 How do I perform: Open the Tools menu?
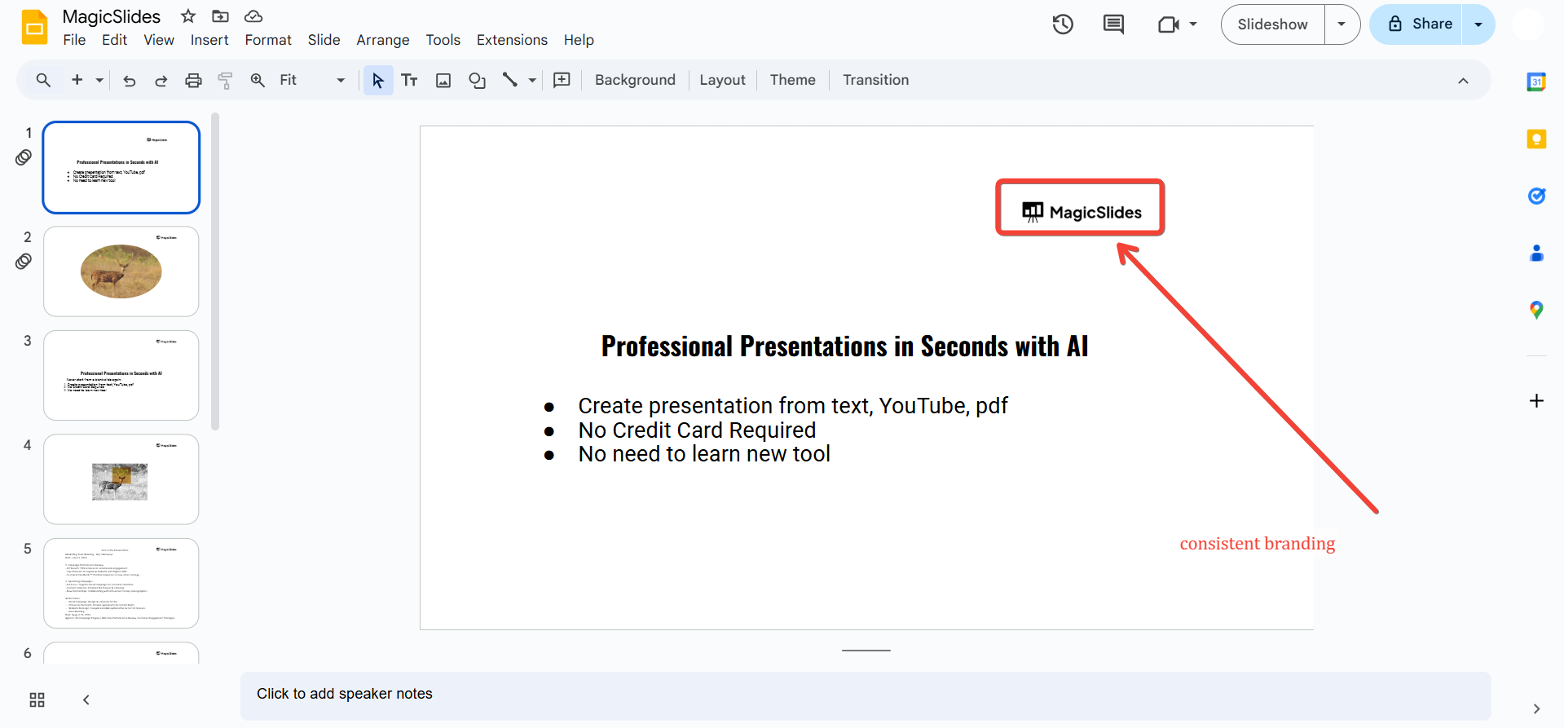(443, 40)
